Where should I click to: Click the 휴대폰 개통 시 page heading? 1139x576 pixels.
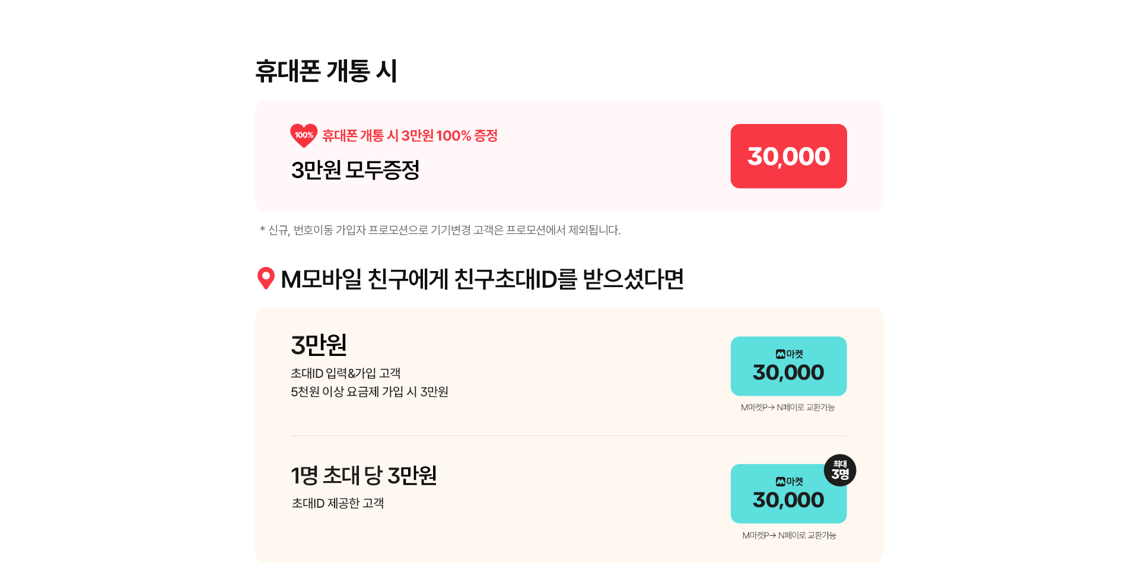(326, 71)
